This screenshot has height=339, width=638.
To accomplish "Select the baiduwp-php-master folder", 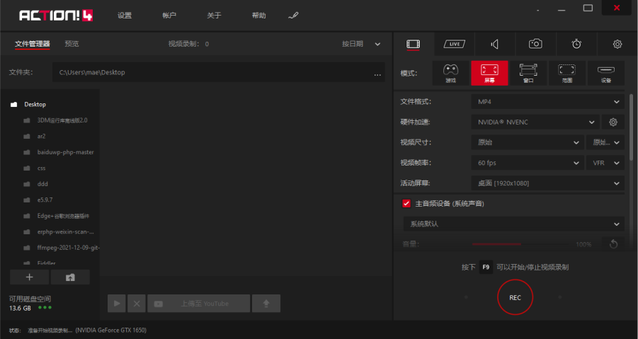I will click(65, 152).
